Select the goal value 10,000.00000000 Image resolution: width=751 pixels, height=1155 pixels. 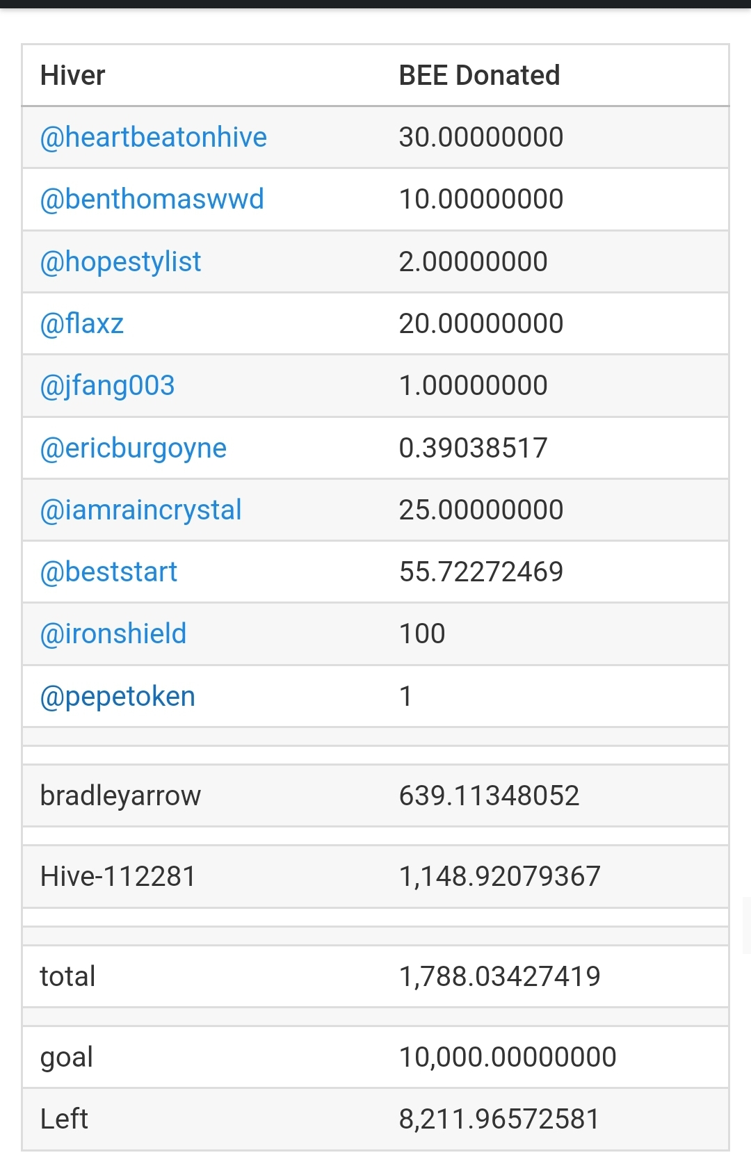coord(508,1057)
